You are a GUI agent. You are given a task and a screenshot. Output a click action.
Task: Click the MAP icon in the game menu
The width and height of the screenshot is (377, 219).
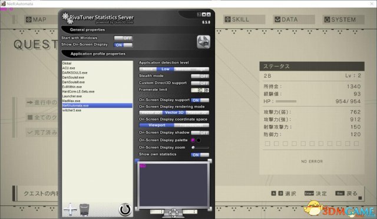pyautogui.click(x=29, y=19)
